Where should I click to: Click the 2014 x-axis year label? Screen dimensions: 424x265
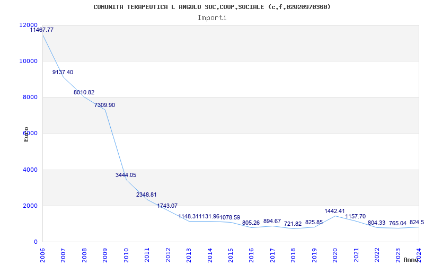(210, 255)
